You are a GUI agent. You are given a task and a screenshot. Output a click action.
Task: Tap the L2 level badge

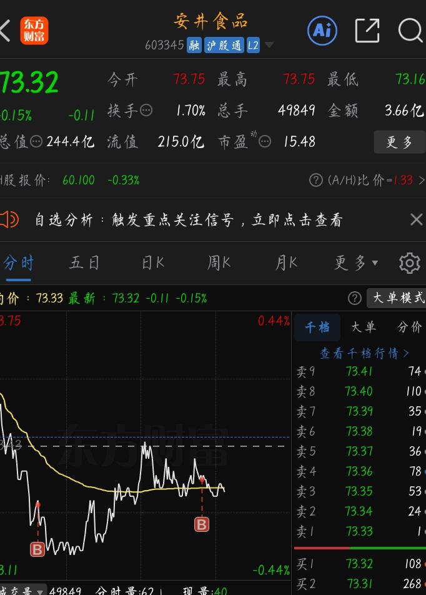click(x=253, y=46)
